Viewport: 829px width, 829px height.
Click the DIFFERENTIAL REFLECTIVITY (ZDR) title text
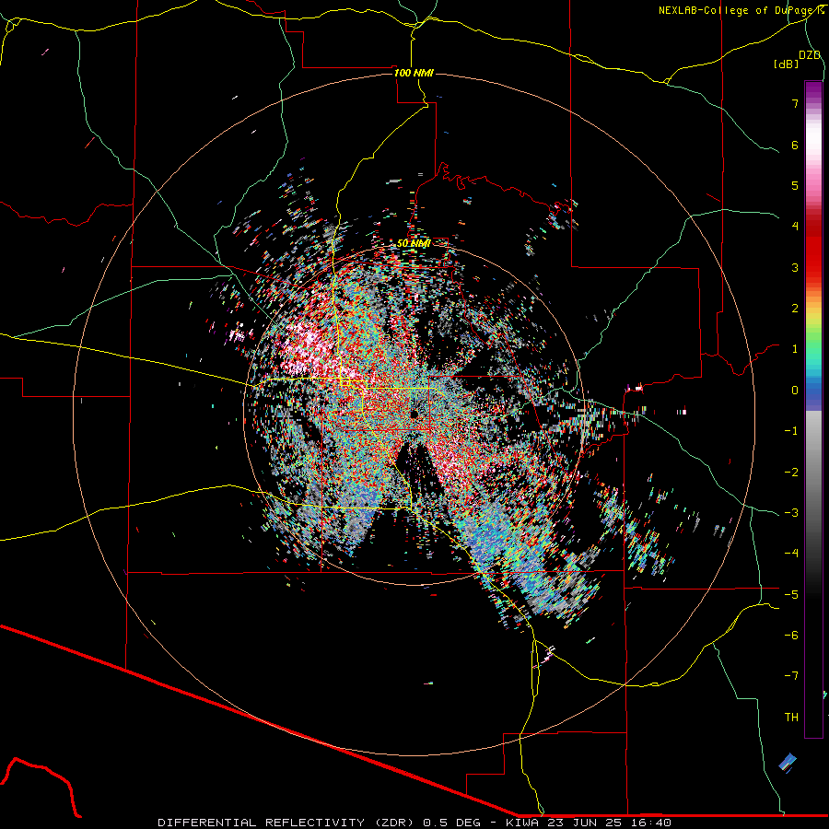coord(287,823)
